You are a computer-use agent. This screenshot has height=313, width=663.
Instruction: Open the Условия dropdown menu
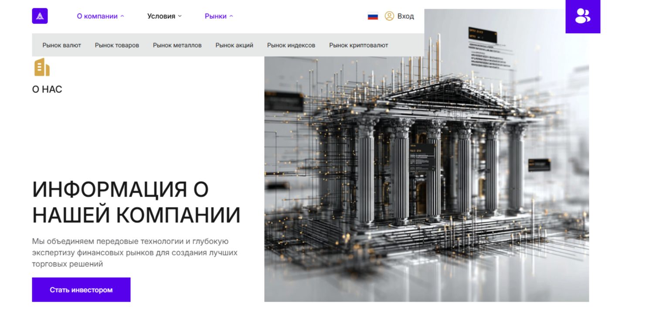[x=164, y=16]
